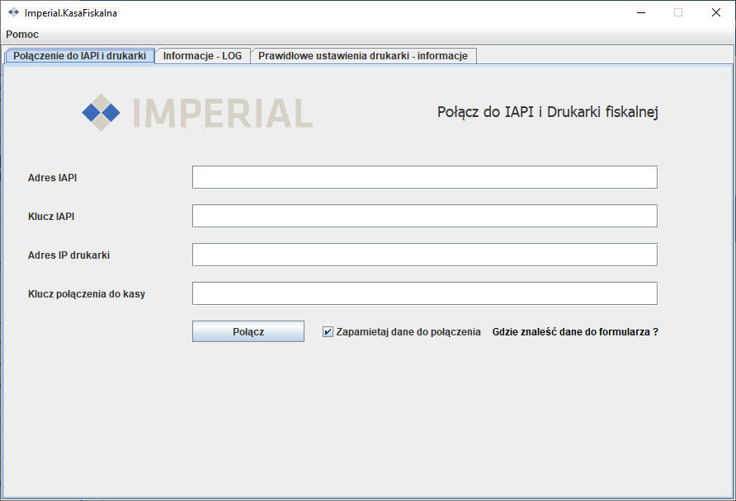Open Prawidłowe ustawienia drukarki - informacje tab
Screen dimensions: 736x501
pos(363,56)
